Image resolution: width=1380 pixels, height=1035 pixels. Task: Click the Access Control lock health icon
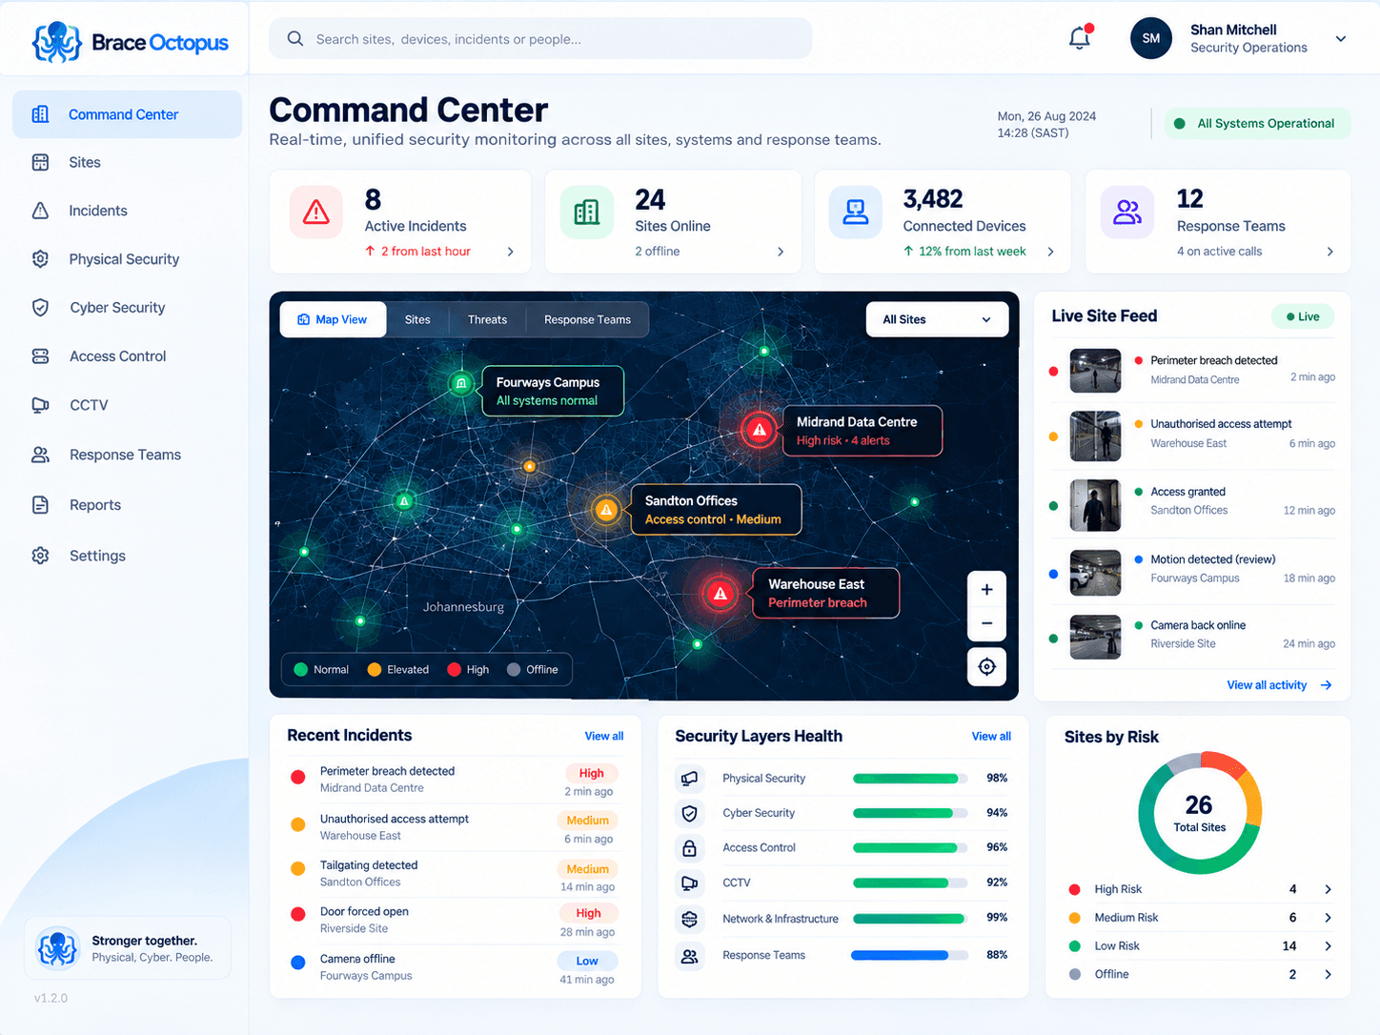coord(689,847)
